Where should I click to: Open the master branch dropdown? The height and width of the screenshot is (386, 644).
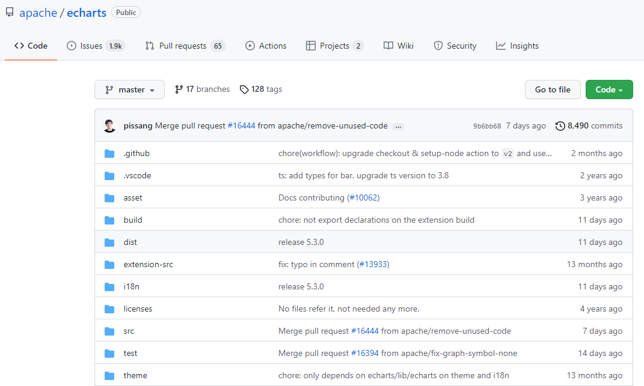[129, 89]
